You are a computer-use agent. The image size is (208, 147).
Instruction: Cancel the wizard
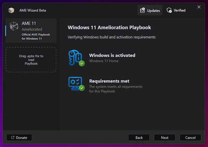pyautogui.click(x=190, y=138)
